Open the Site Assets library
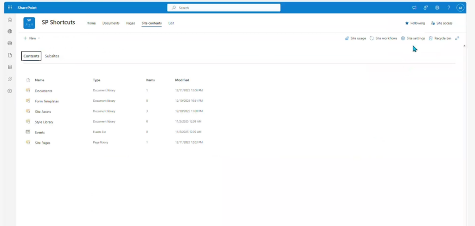475x226 pixels. coord(43,112)
